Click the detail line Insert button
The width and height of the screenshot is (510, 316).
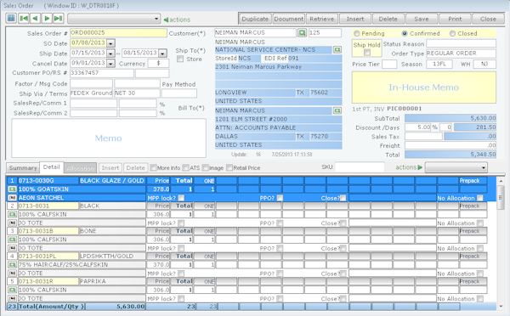(110, 167)
